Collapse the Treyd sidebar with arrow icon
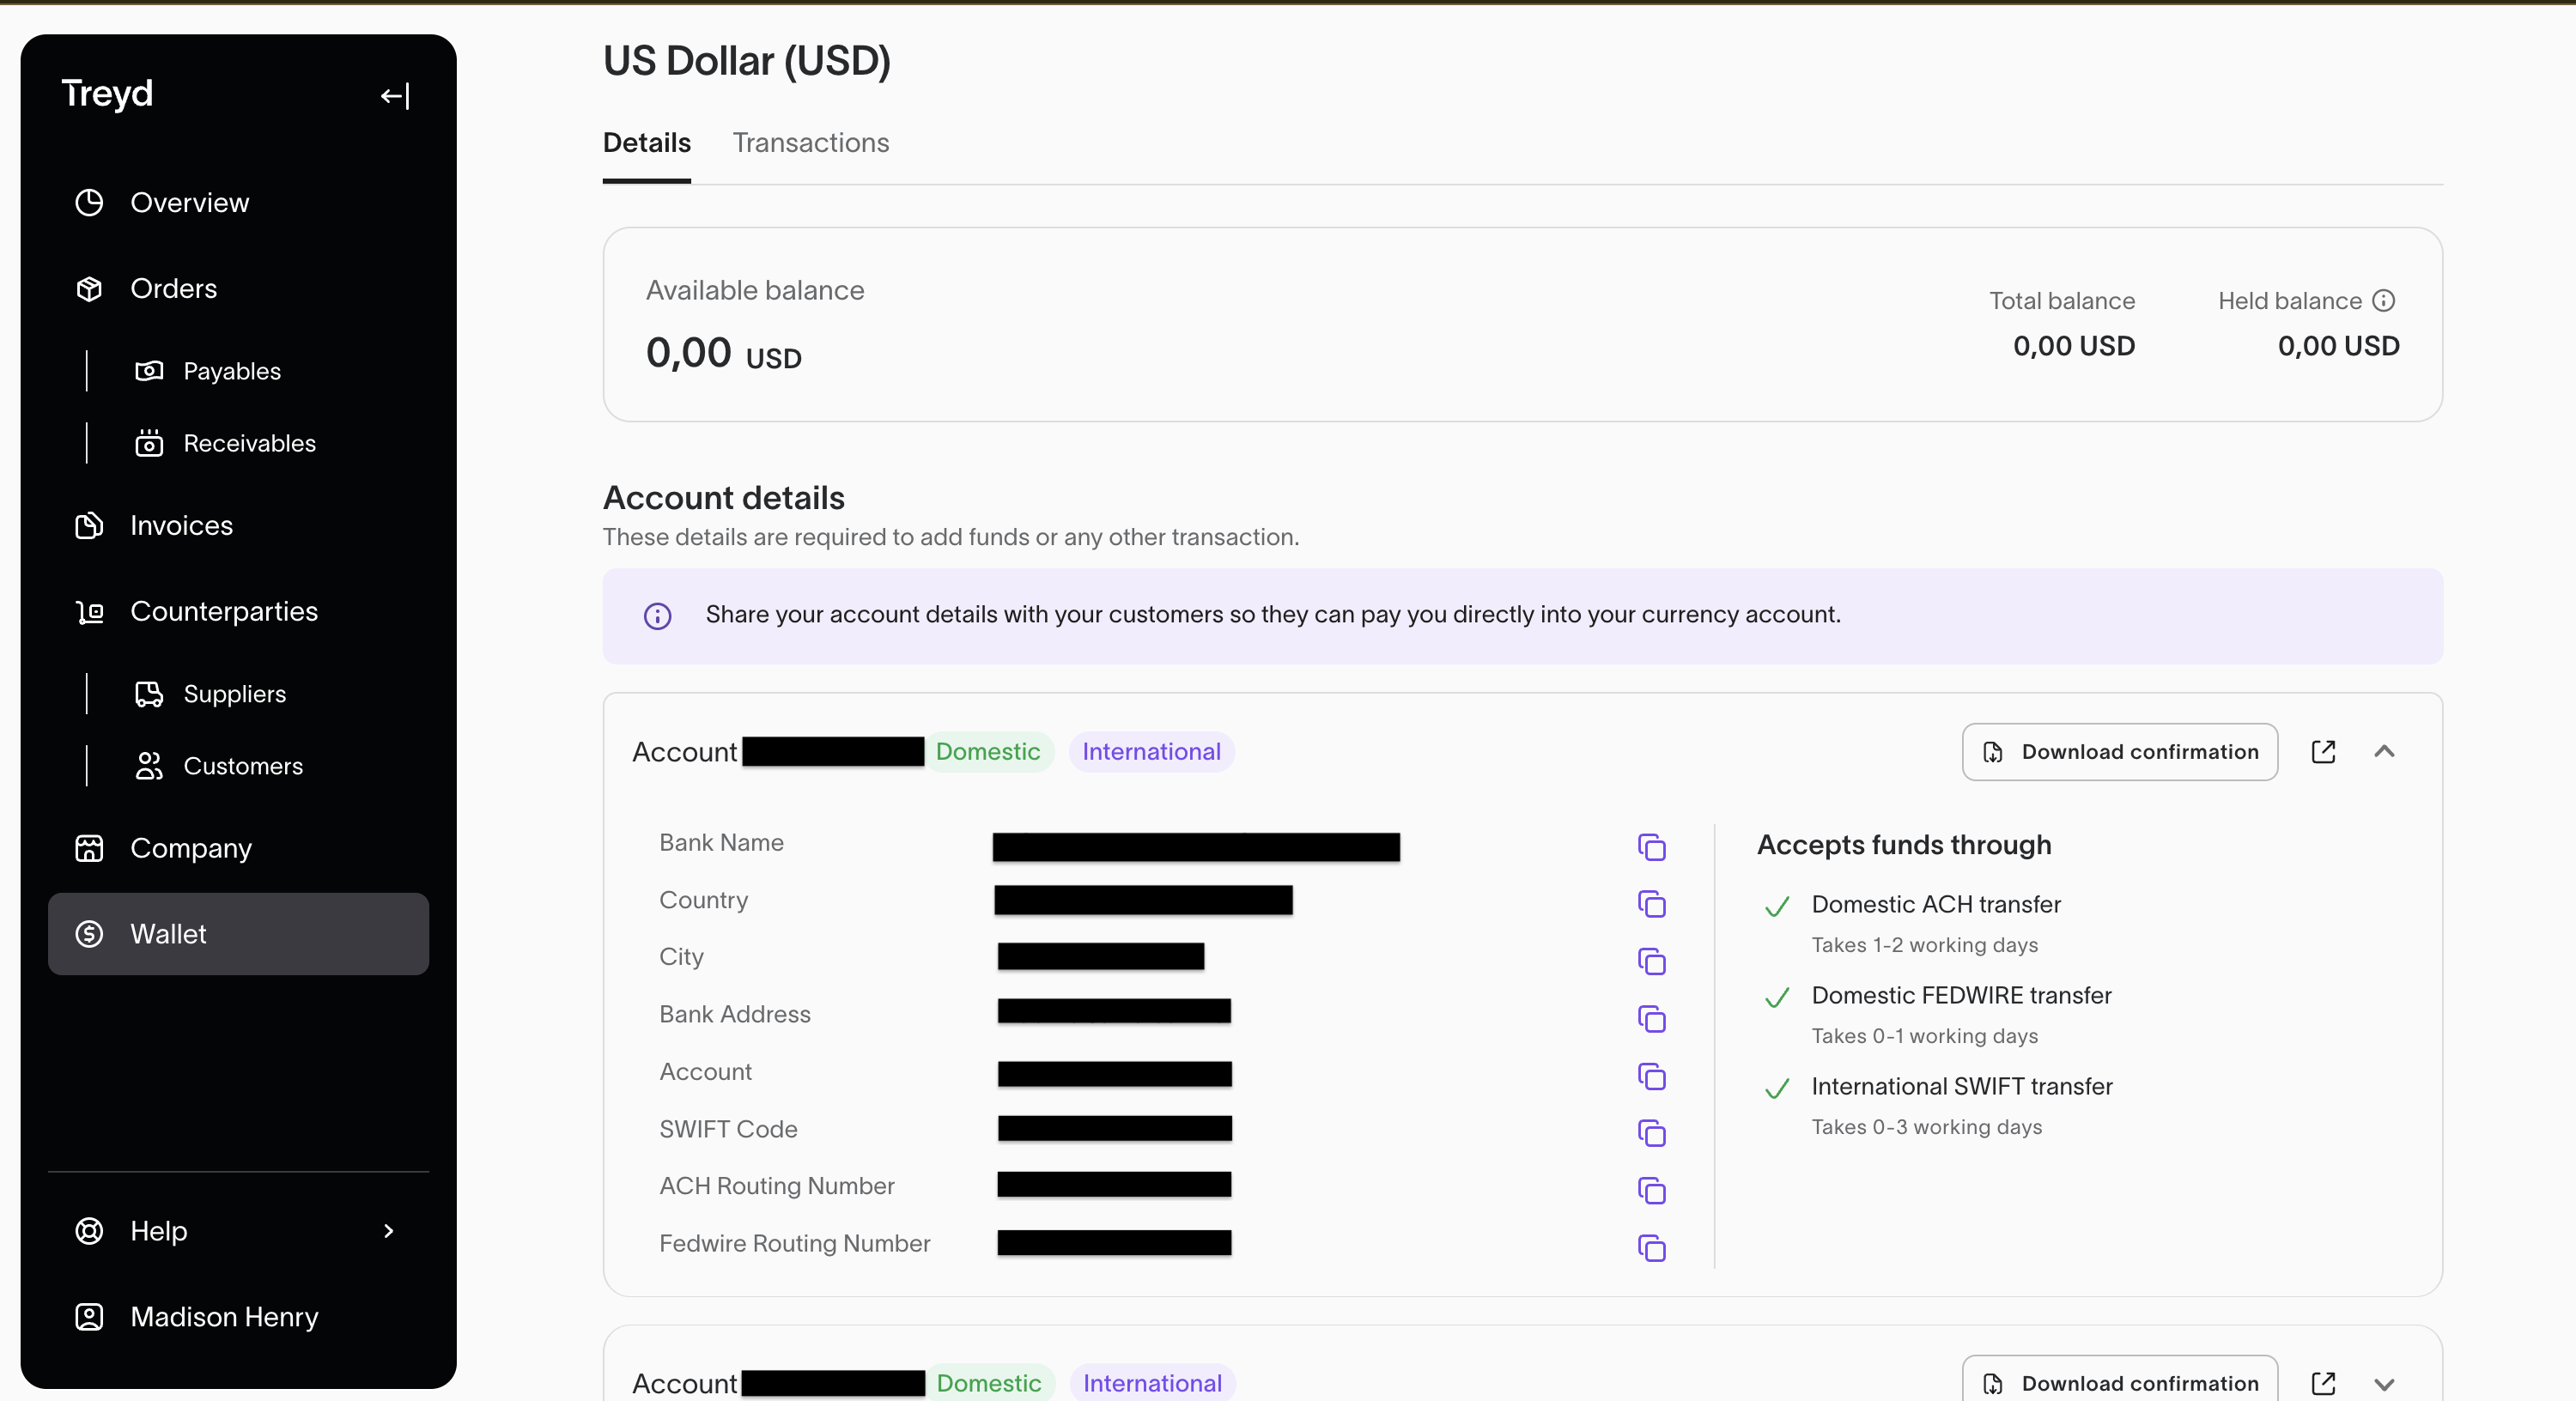 pyautogui.click(x=395, y=95)
